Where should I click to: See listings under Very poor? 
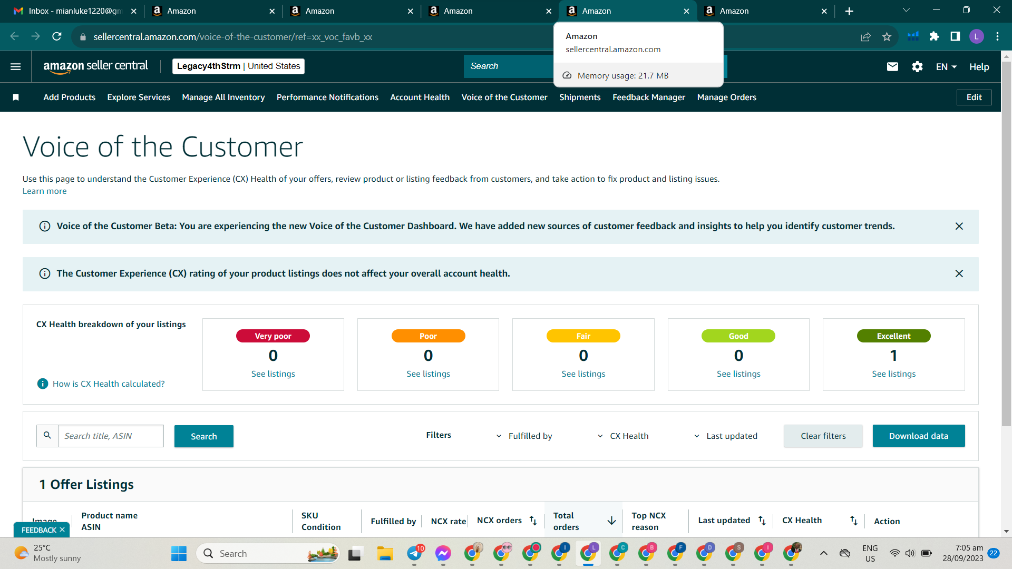273,374
